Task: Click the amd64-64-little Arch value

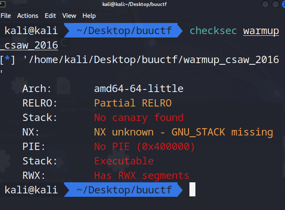Action: click(139, 89)
